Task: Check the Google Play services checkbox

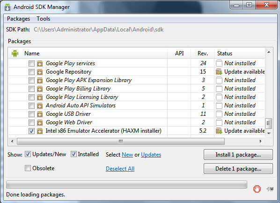Action: coord(31,63)
